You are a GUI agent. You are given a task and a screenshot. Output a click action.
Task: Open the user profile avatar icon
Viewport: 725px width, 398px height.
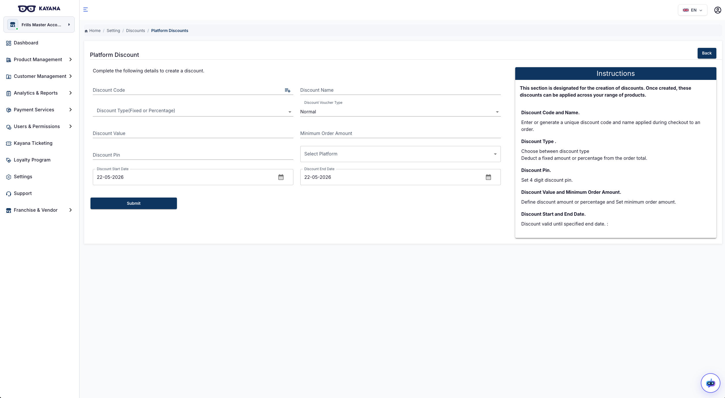[718, 10]
